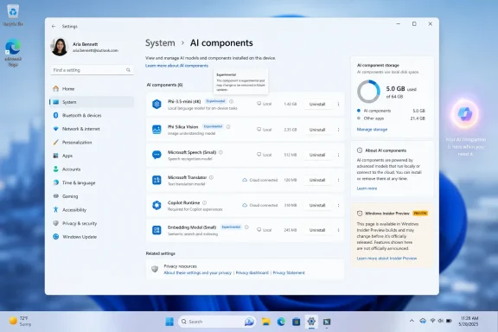Click the taskbar Search box
The image size is (498, 332).
click(x=217, y=322)
